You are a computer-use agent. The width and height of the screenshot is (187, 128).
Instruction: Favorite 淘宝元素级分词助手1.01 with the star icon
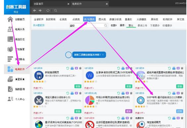[80, 93]
